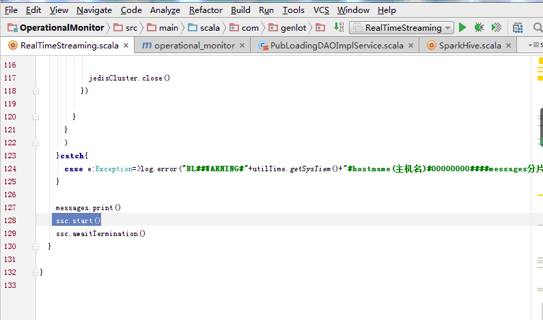
Task: Open the Refactor menu
Action: (206, 10)
